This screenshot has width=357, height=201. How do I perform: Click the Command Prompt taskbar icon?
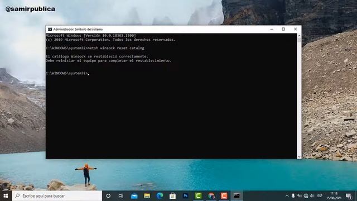pos(237,196)
